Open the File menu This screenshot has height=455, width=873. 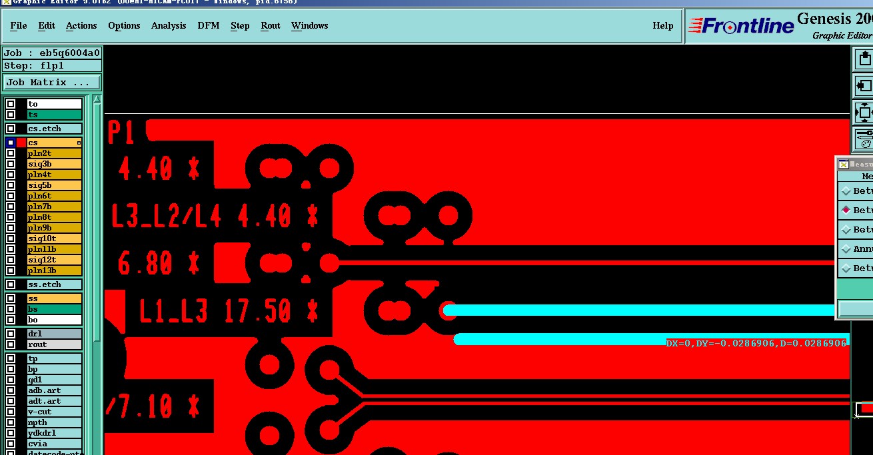pyautogui.click(x=19, y=25)
